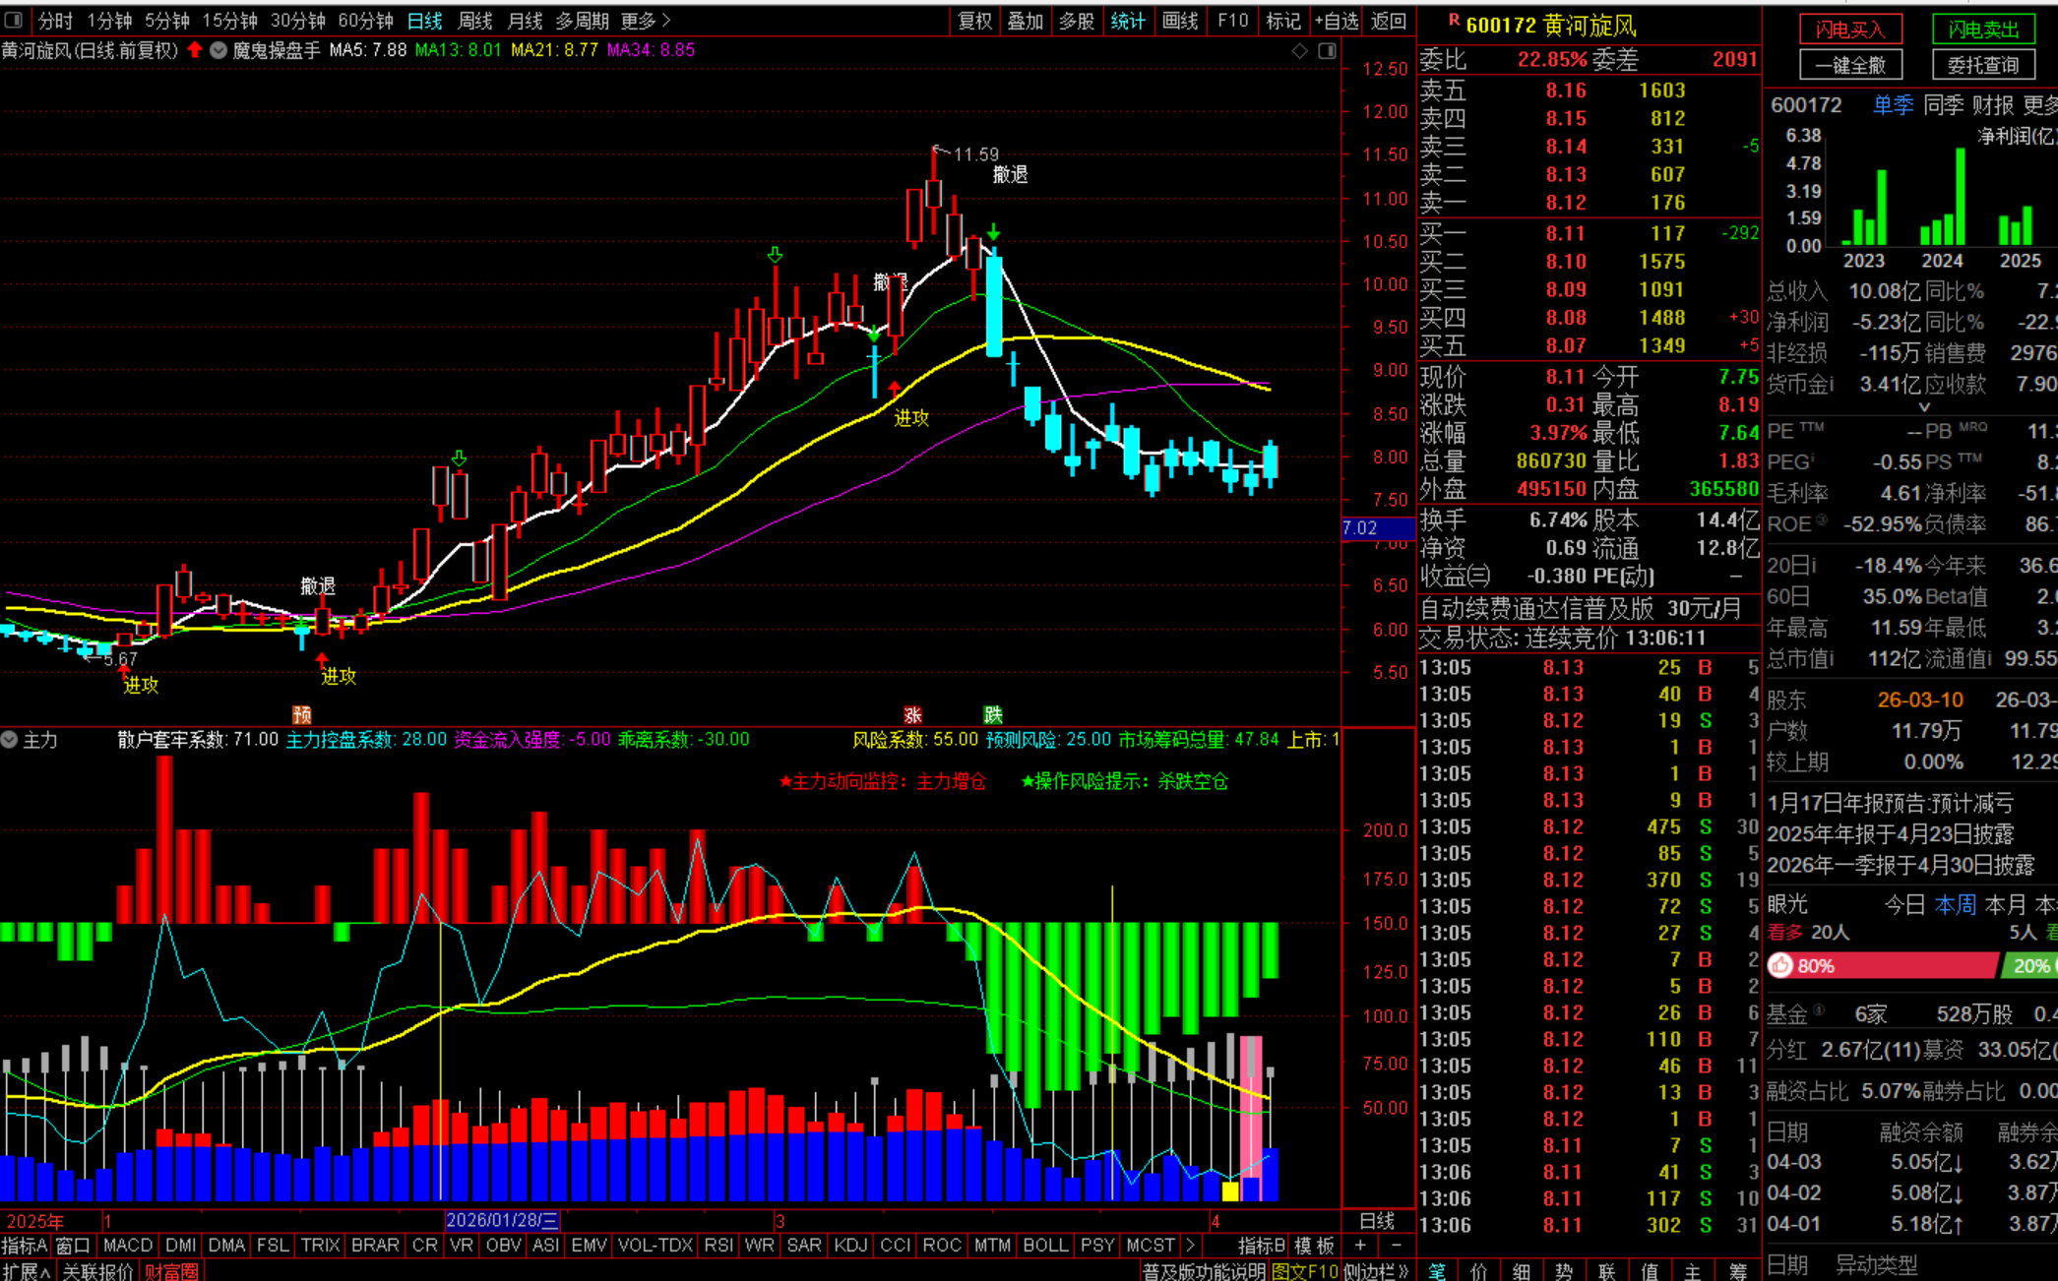2058x1281 pixels.
Task: Expand the 更多 periods menu
Action: pos(646,21)
